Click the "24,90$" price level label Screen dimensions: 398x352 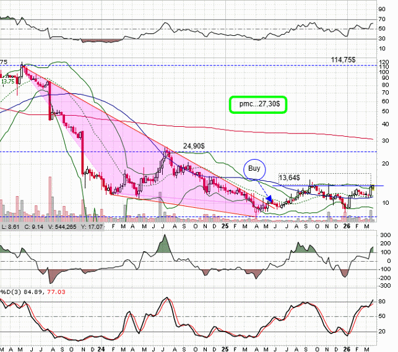194,147
